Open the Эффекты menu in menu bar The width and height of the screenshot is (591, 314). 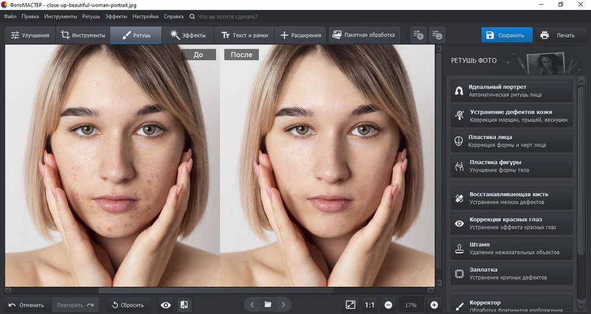click(116, 17)
